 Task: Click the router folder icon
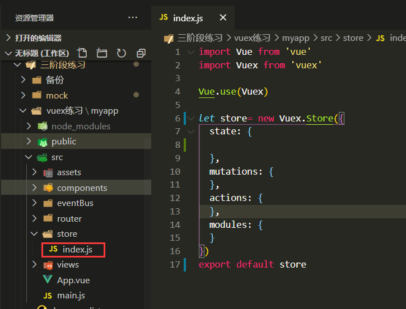[x=48, y=218]
